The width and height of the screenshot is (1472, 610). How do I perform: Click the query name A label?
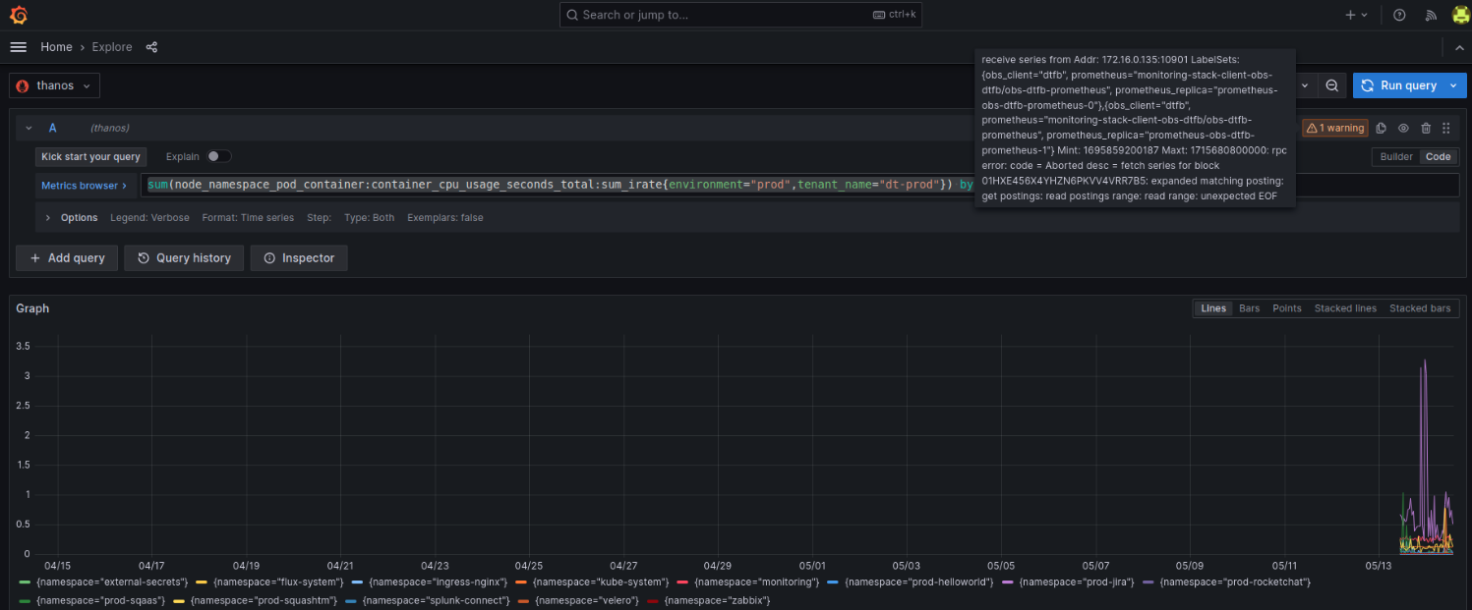(53, 128)
